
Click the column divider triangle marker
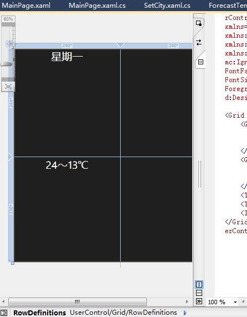[120, 45]
